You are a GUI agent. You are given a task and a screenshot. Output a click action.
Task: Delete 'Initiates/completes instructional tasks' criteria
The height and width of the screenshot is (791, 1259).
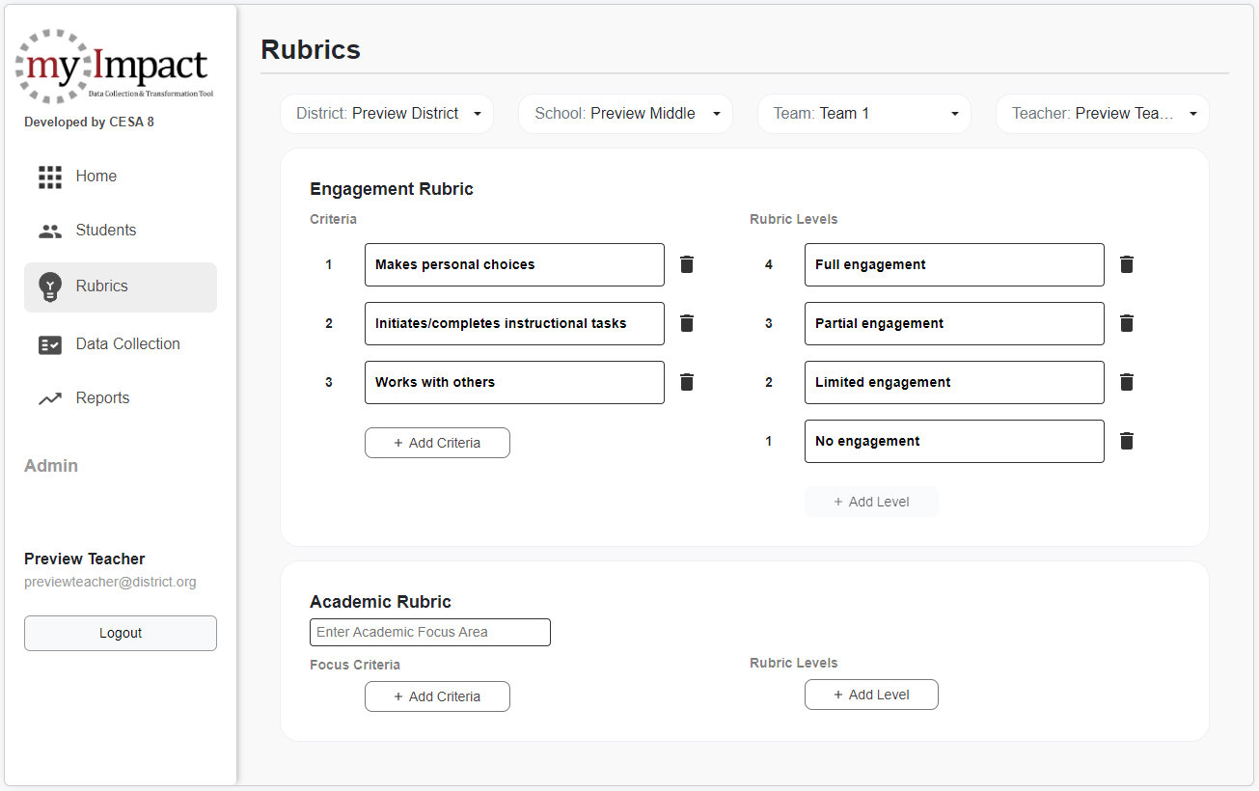pyautogui.click(x=687, y=323)
